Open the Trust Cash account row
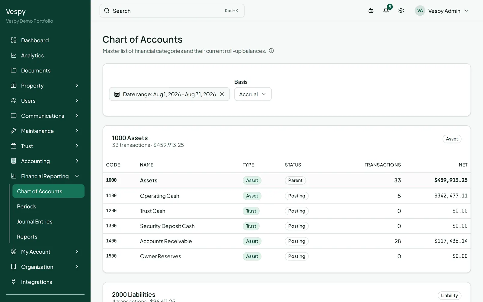483x302 pixels. (287, 211)
